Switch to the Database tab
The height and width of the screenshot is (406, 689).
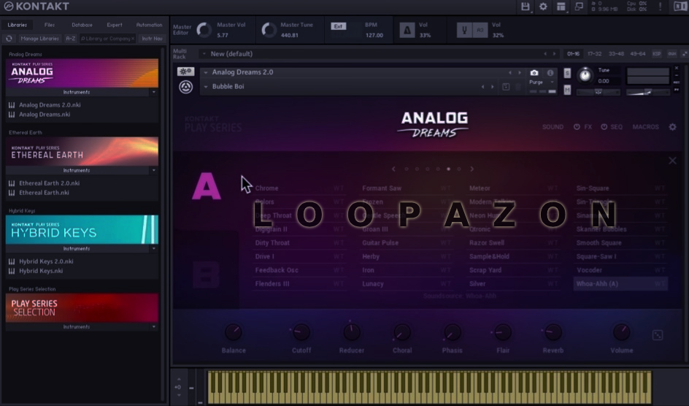[82, 25]
